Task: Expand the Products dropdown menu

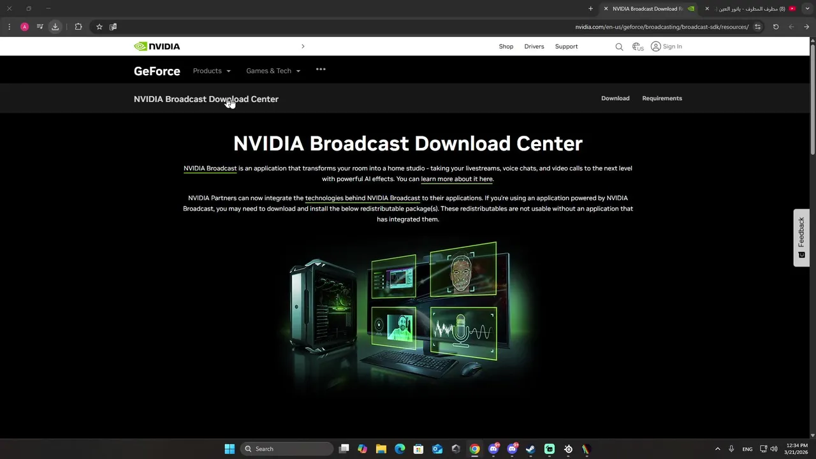Action: [x=212, y=71]
